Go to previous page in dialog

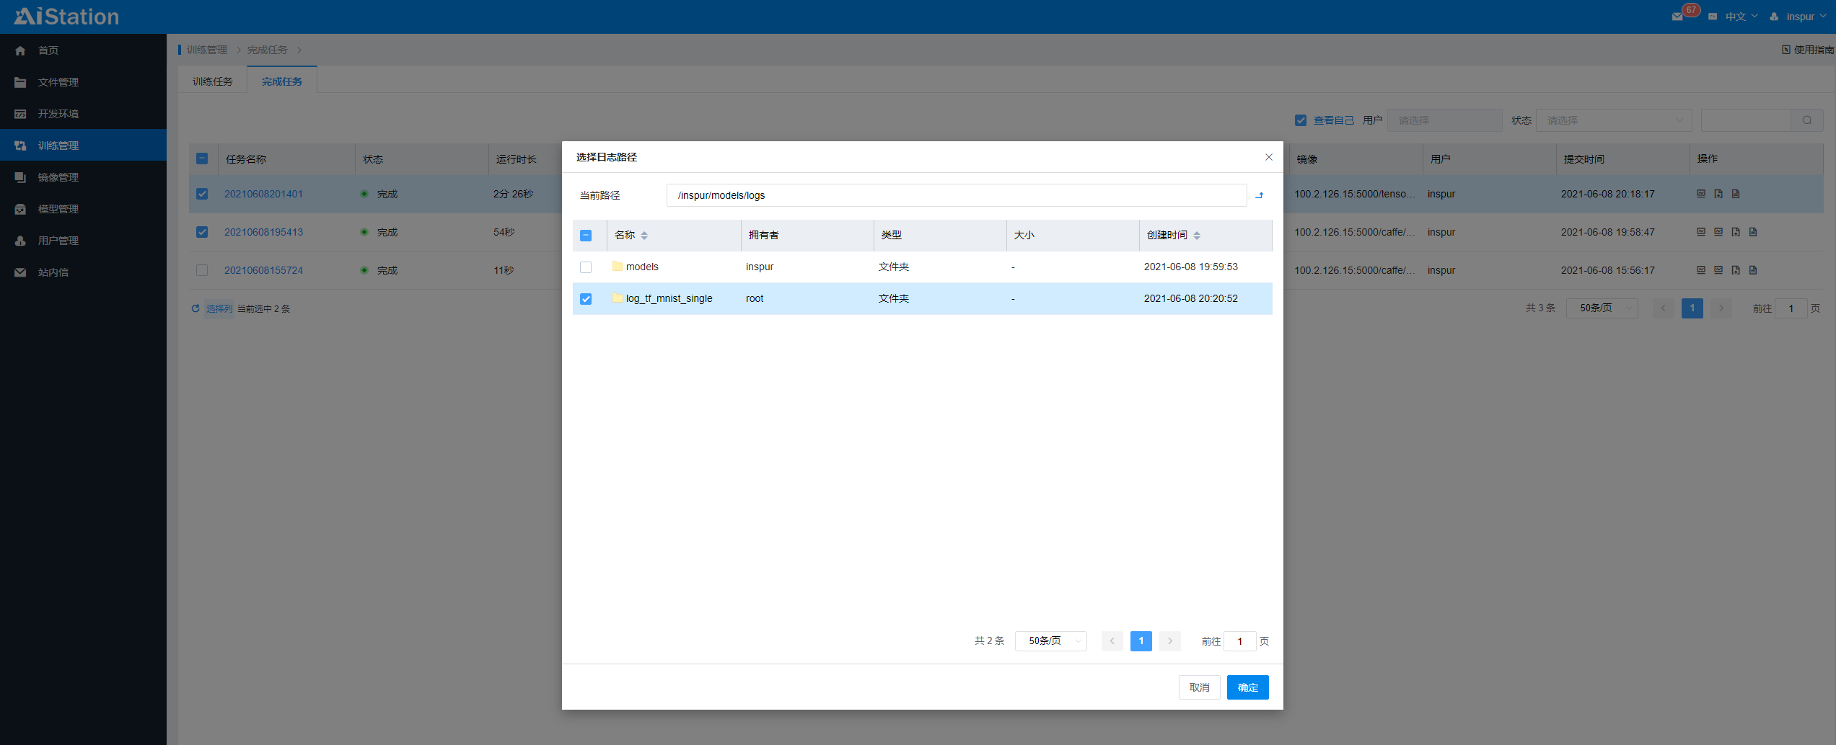[x=1112, y=641]
